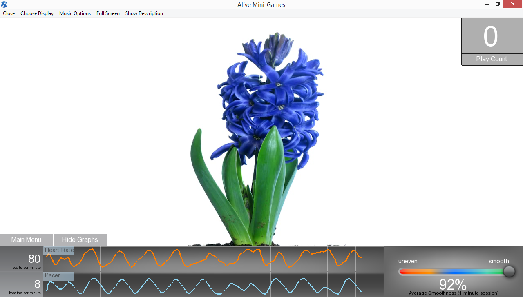Switch to Full Screen mode
Image resolution: width=523 pixels, height=297 pixels.
tap(108, 13)
